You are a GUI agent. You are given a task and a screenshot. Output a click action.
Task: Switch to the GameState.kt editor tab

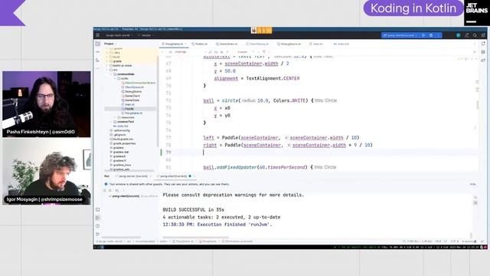tap(227, 44)
